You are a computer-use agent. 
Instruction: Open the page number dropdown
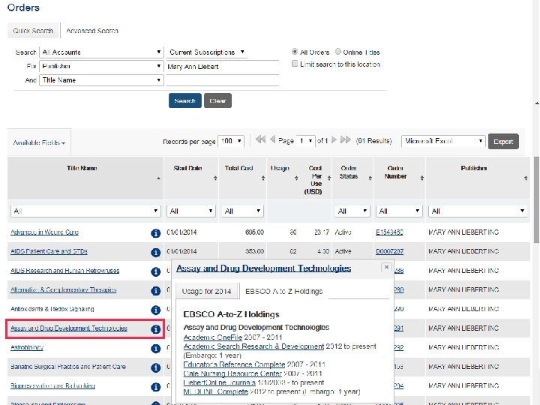(x=306, y=141)
